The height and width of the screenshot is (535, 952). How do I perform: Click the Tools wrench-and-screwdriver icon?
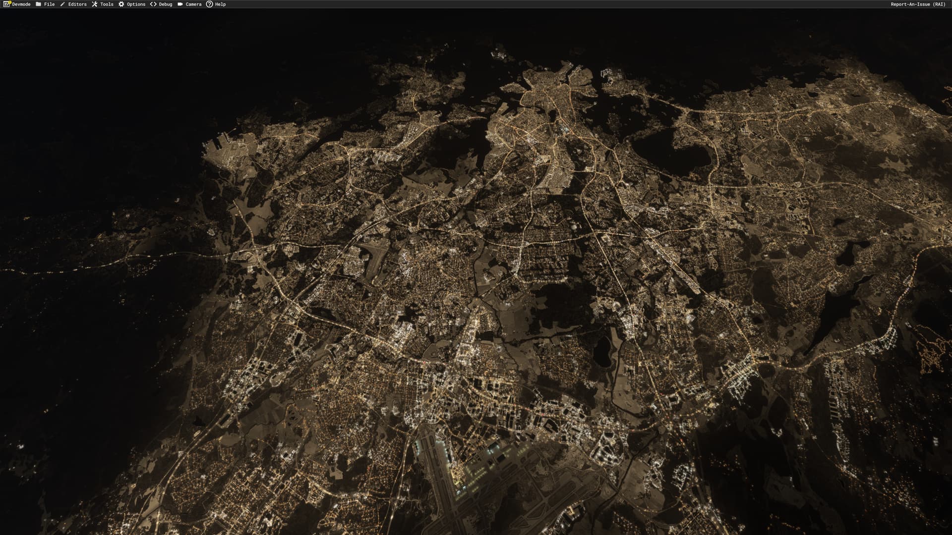[x=94, y=4]
